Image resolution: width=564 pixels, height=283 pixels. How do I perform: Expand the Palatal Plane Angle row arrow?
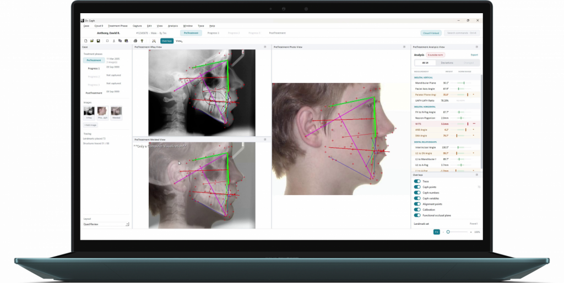(473, 95)
